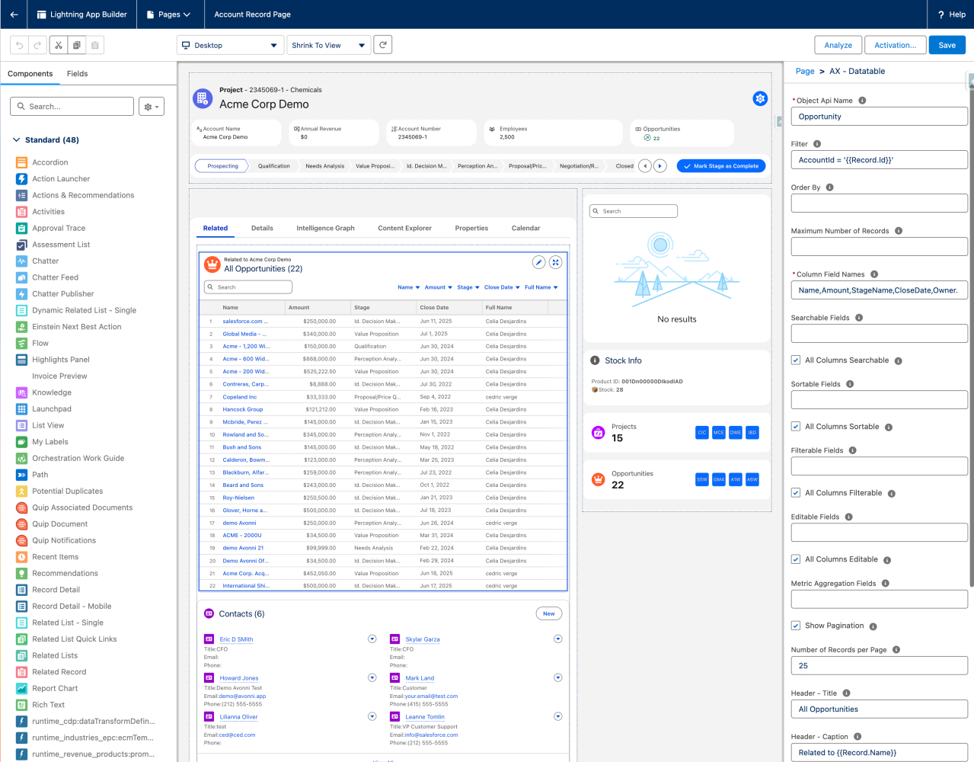Image resolution: width=974 pixels, height=762 pixels.
Task: Click the expand icon on All Opportunities
Action: tap(556, 262)
